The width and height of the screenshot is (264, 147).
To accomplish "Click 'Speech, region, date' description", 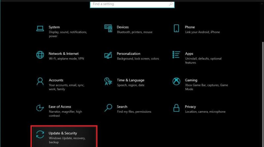I will click(x=130, y=85).
